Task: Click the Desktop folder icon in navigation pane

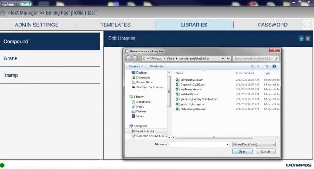Action: point(133,72)
